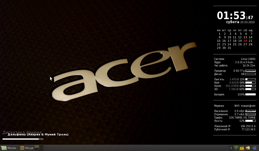Click the kernel version 2.6.31-rc3-kuki...
The image size is (259, 151).
245,62
